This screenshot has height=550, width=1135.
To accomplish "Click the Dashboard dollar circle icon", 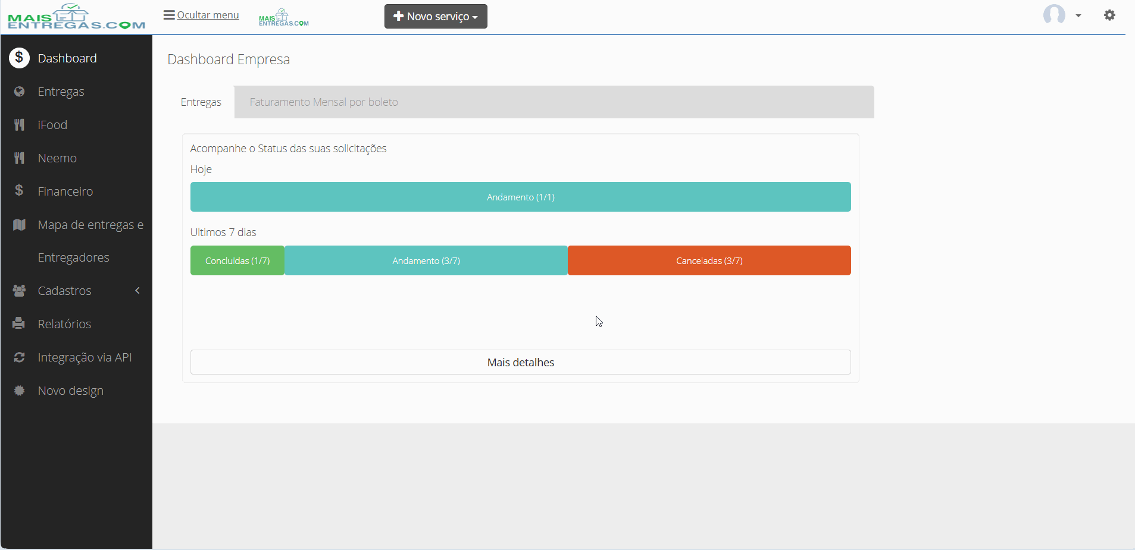I will [19, 58].
